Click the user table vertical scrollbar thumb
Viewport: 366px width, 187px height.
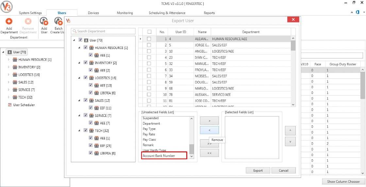tap(293, 45)
